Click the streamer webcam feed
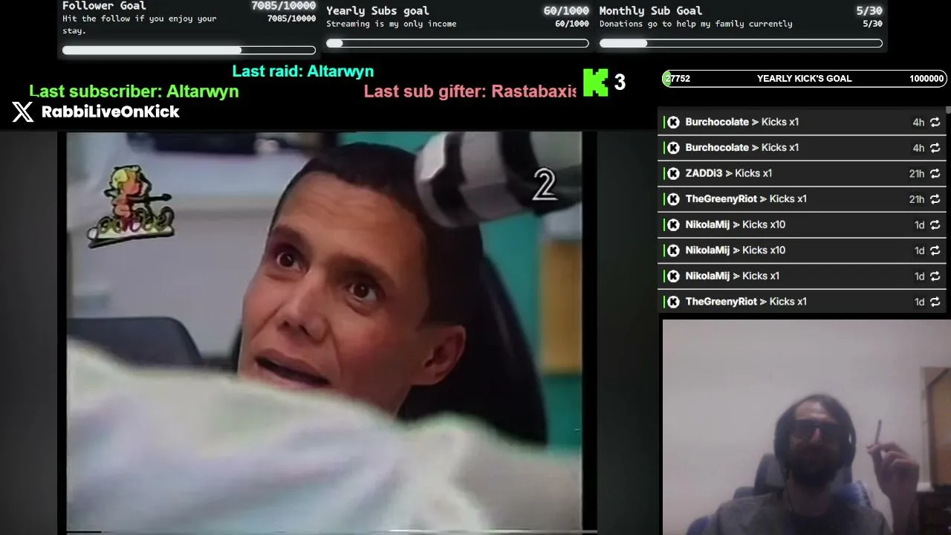Image resolution: width=951 pixels, height=535 pixels. 807,427
